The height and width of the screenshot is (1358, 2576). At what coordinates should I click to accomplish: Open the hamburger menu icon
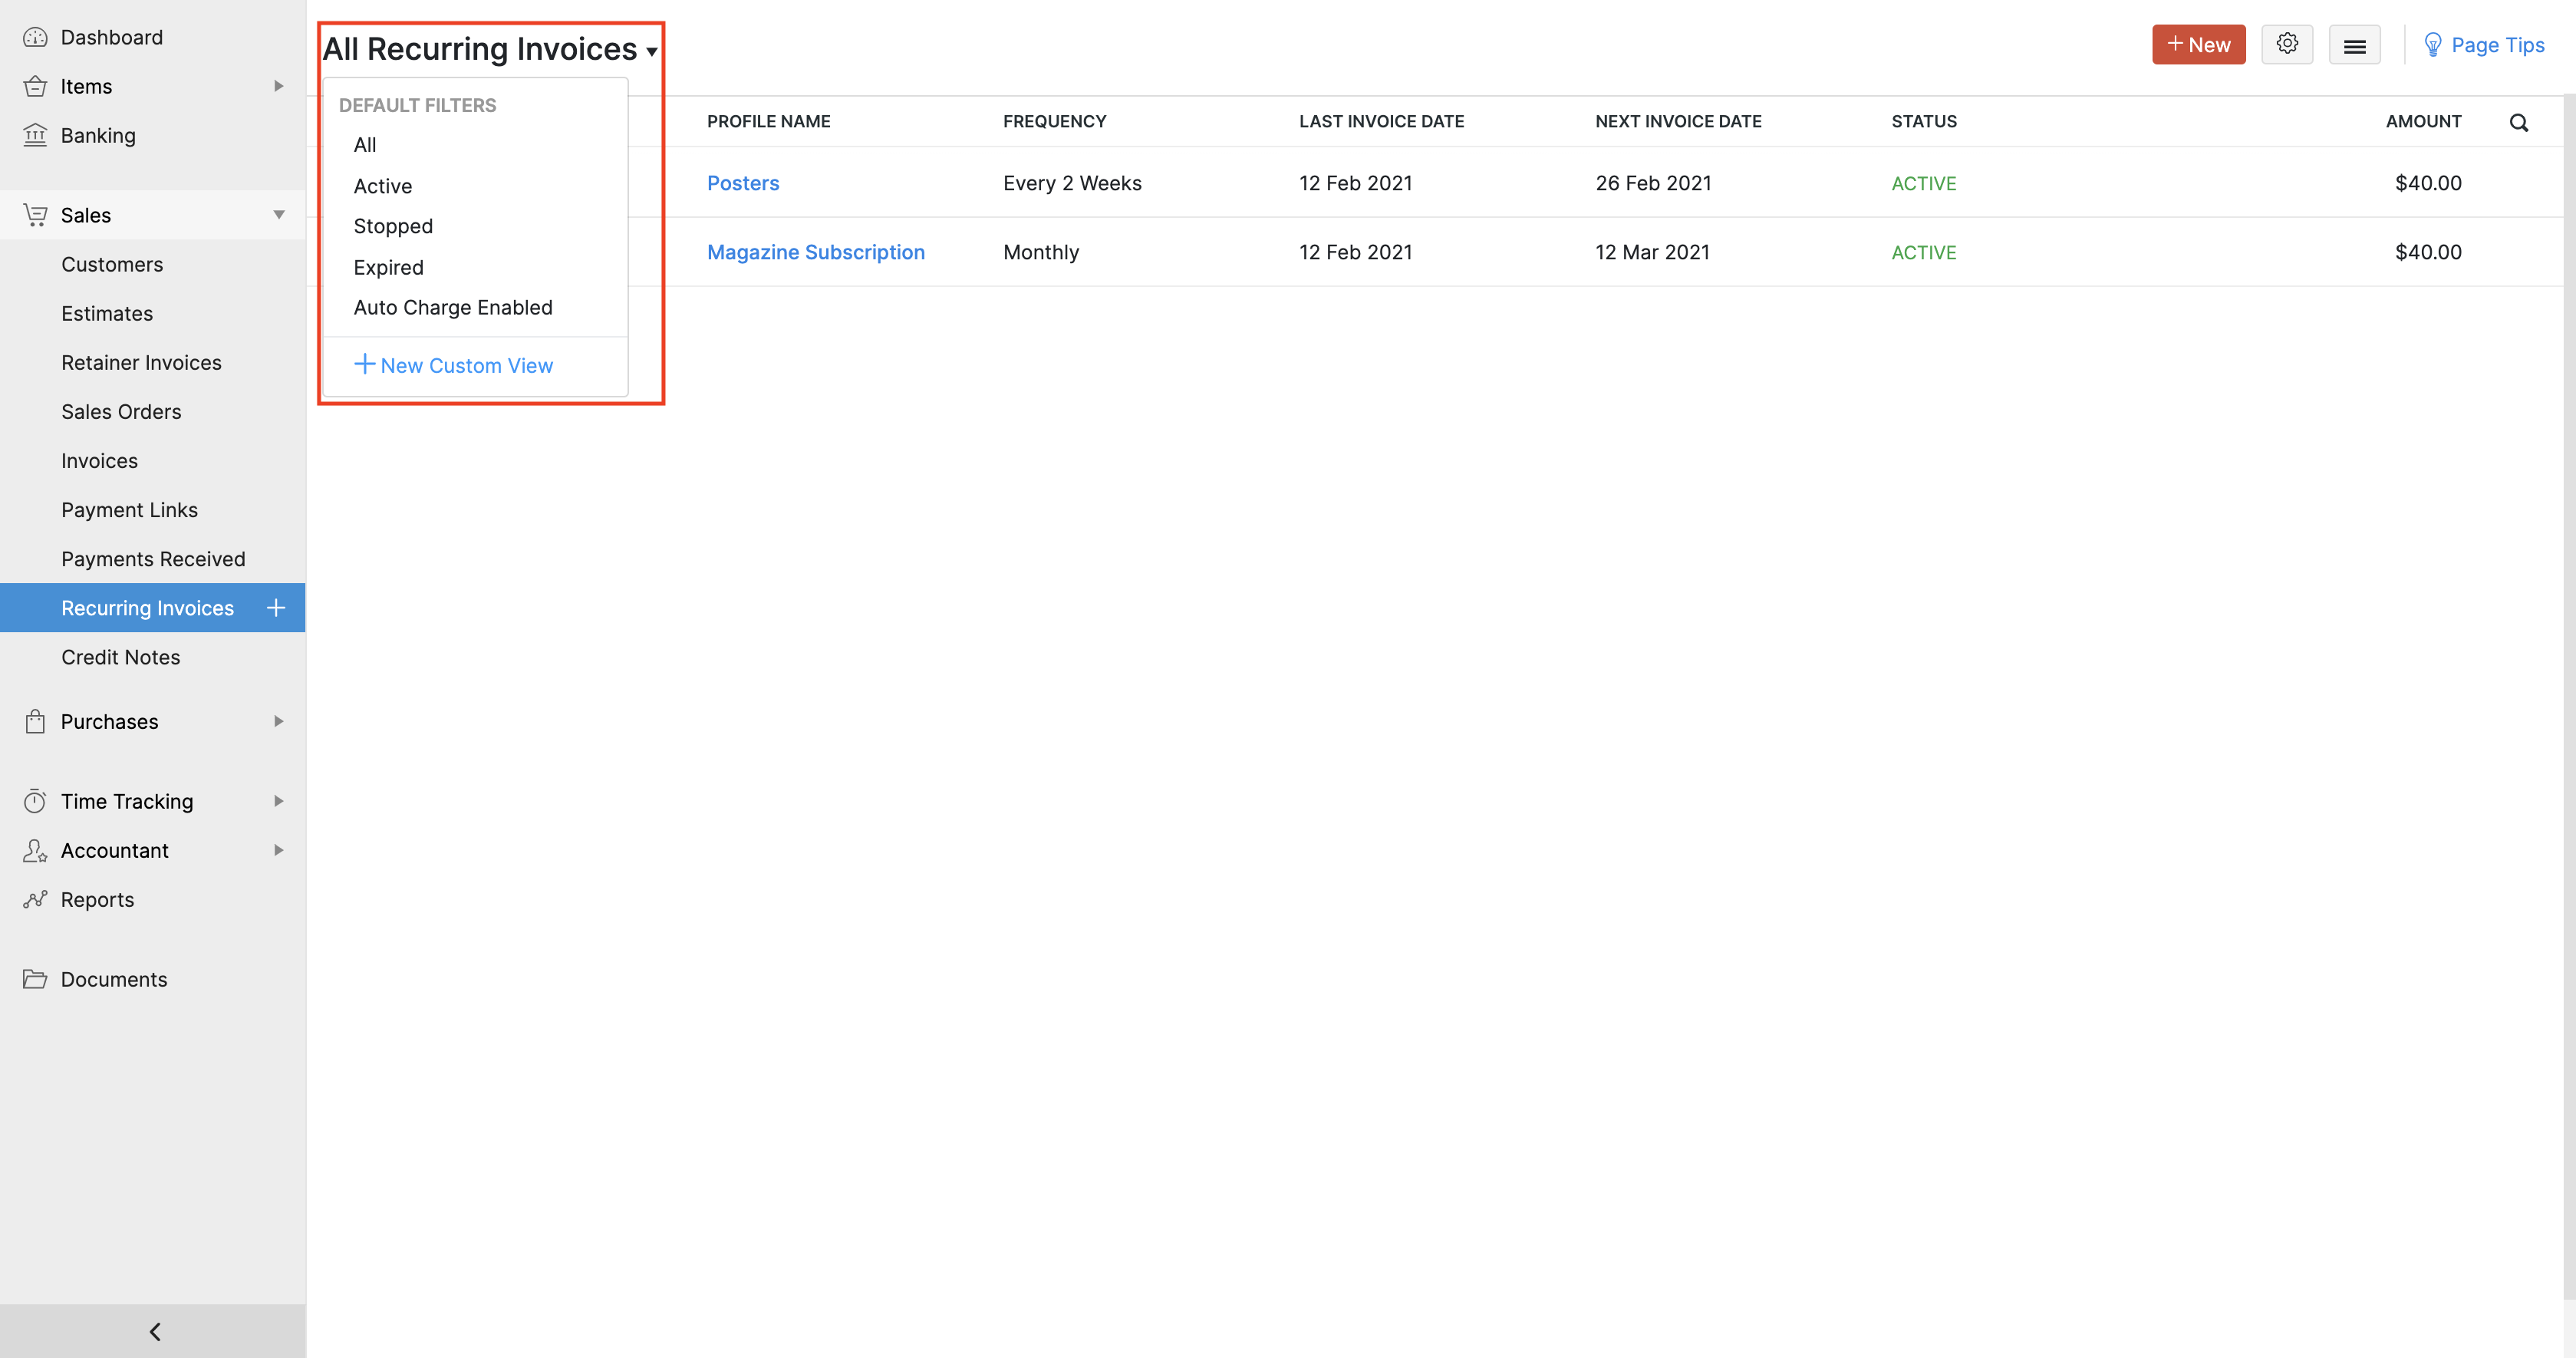pos(2354,45)
